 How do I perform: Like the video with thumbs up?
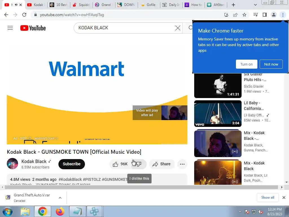(120, 164)
